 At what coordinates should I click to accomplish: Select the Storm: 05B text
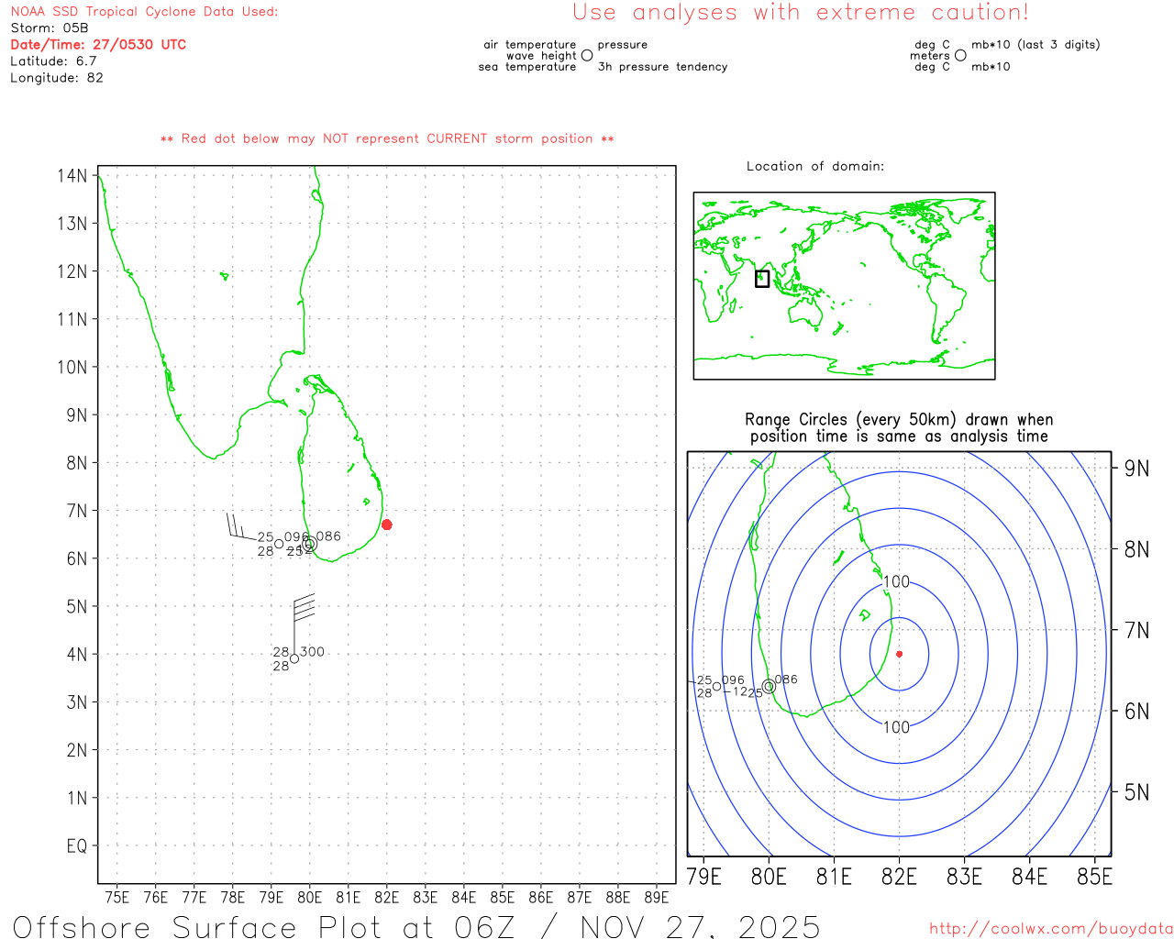50,28
